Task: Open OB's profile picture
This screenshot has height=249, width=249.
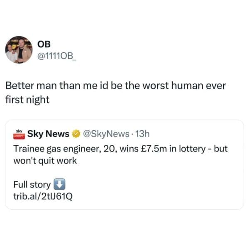Action: [x=19, y=50]
